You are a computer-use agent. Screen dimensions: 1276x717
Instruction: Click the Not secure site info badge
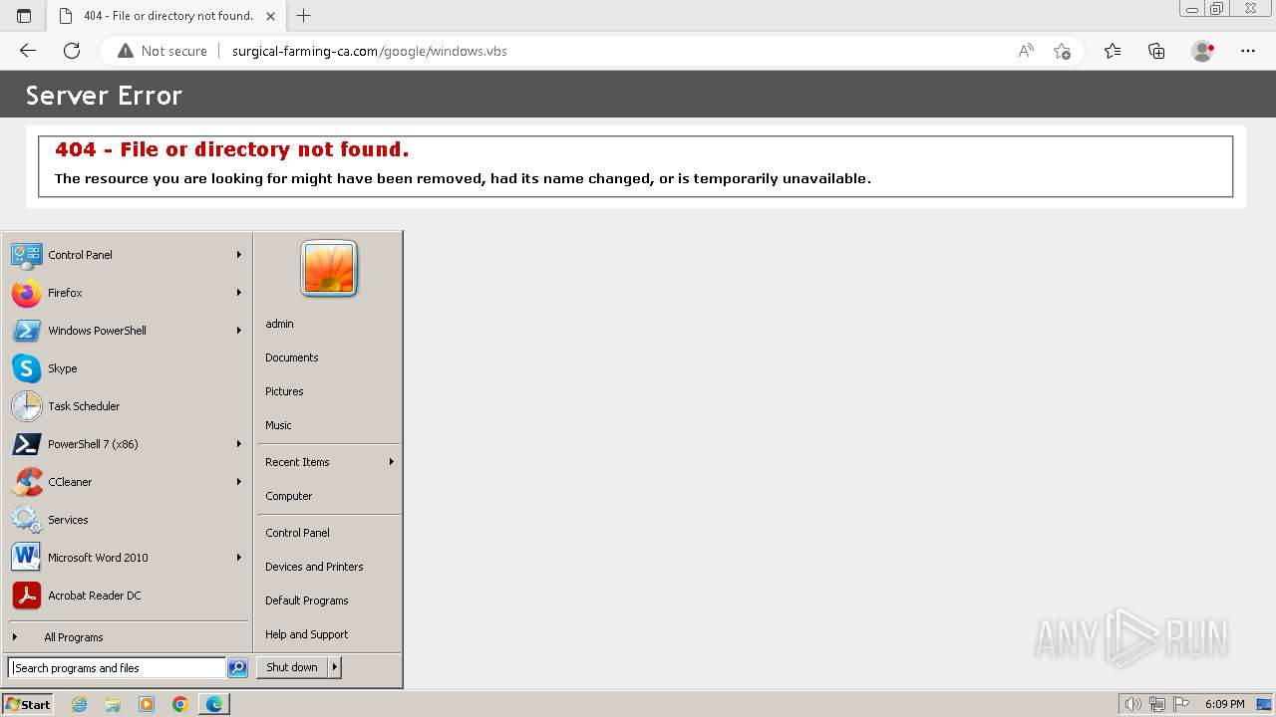pos(162,51)
